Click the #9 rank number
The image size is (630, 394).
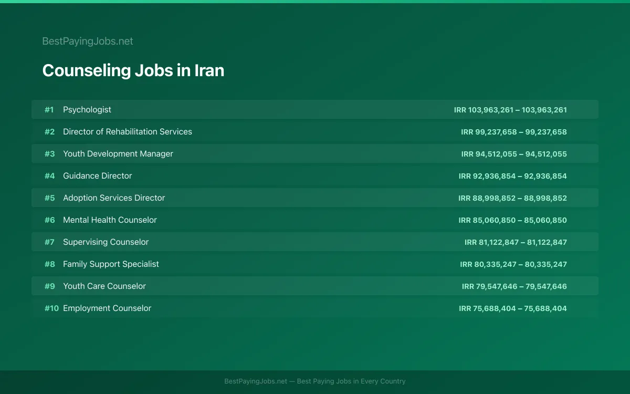(49, 286)
